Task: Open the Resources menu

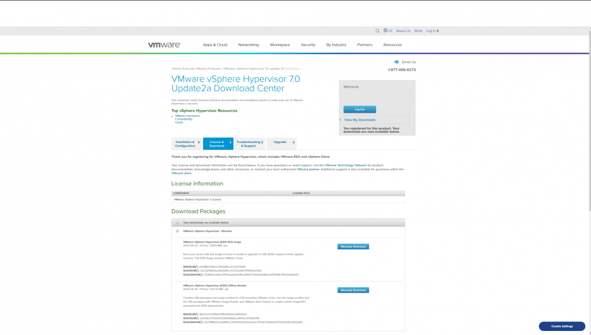Action: pyautogui.click(x=392, y=45)
